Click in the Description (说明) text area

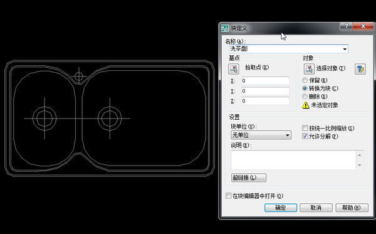[293, 160]
